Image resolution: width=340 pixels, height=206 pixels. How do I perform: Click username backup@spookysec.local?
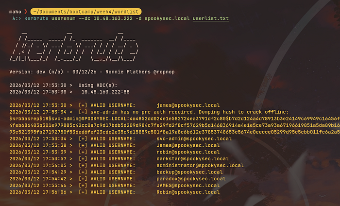(189, 172)
